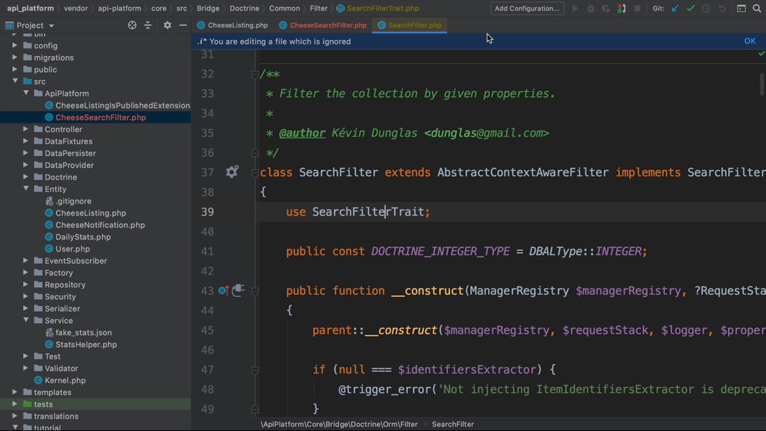Click the window layout icon near search
This screenshot has width=766, height=431.
pyautogui.click(x=741, y=8)
